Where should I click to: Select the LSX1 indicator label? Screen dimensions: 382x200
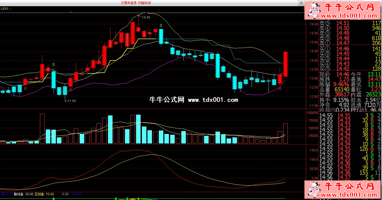pos(6,8)
